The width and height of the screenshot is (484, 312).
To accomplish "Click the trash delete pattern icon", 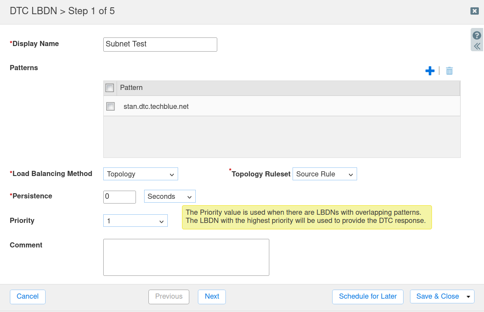I will [449, 71].
